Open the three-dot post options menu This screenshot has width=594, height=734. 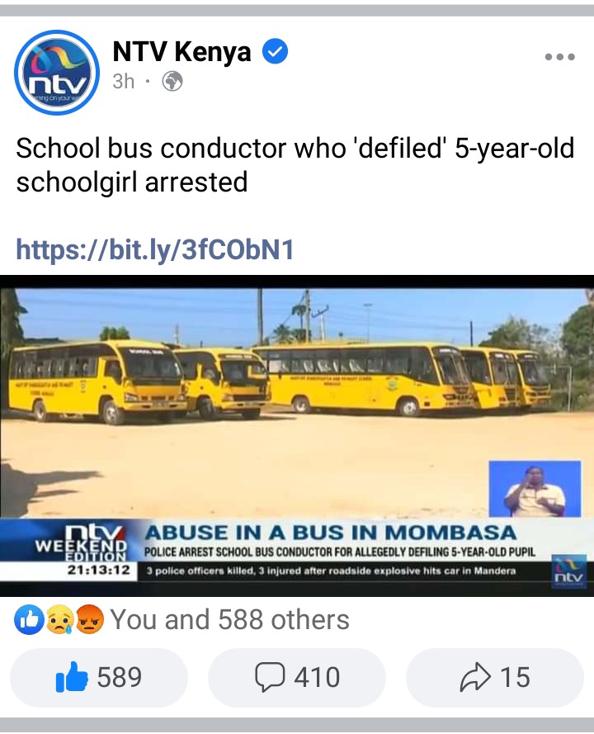pos(560,57)
